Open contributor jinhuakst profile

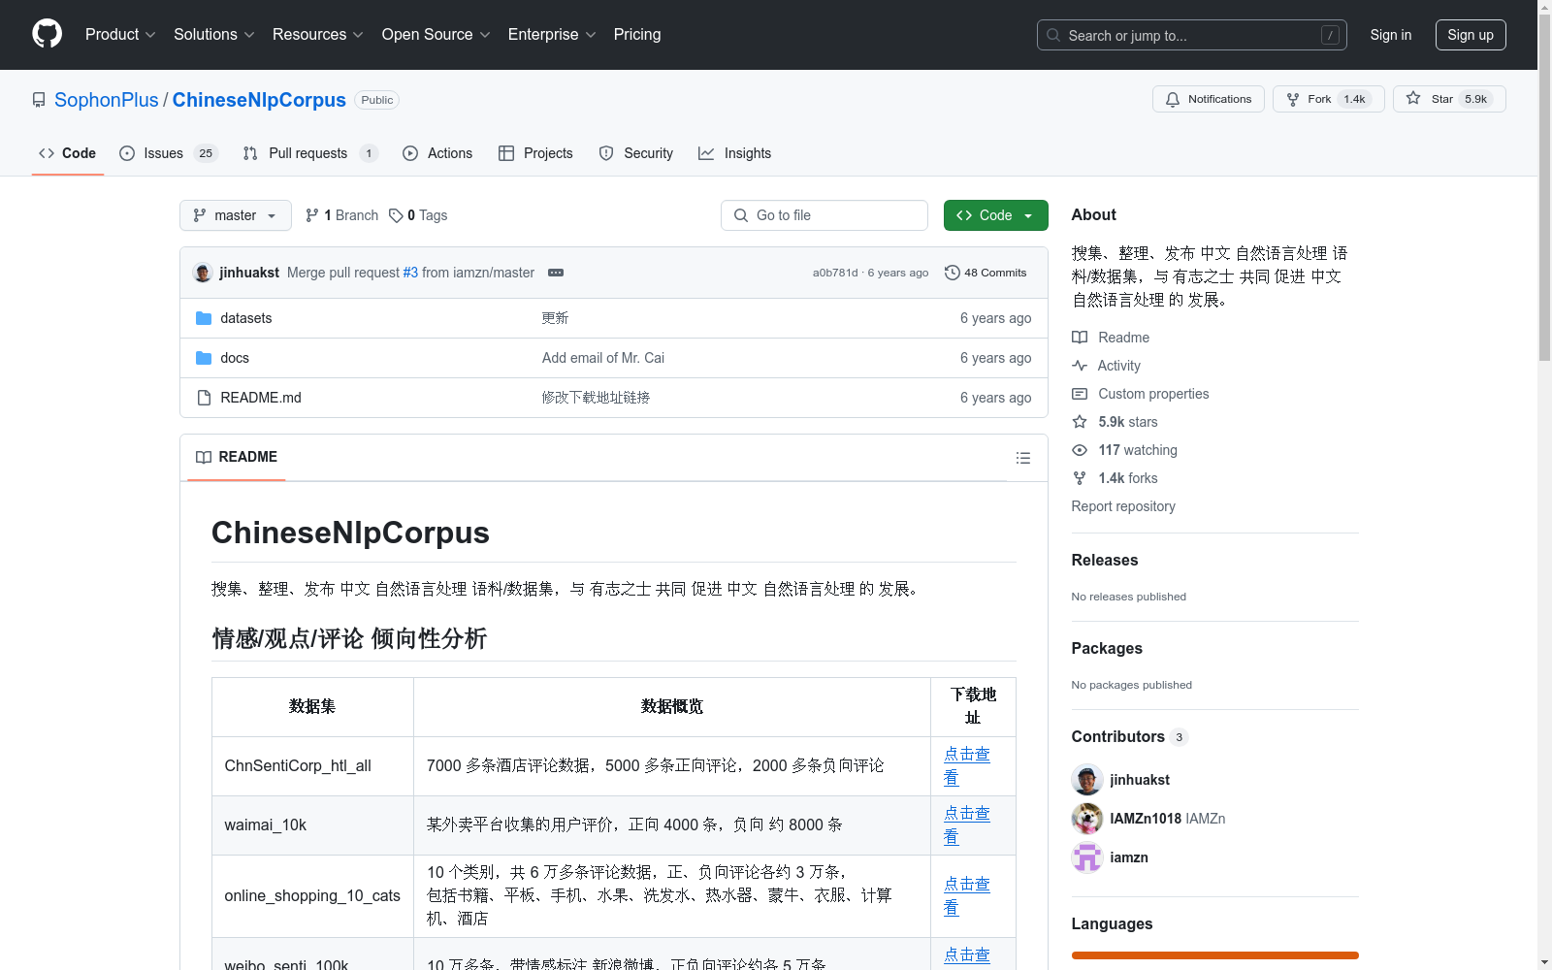pos(1140,780)
